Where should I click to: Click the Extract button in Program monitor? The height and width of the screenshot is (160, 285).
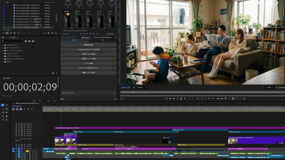[222, 99]
